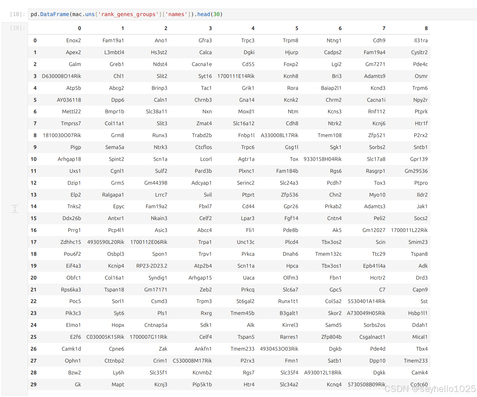This screenshot has height=397, width=477.
Task: Click cell 1700011L22Rik
Action: 409,230
